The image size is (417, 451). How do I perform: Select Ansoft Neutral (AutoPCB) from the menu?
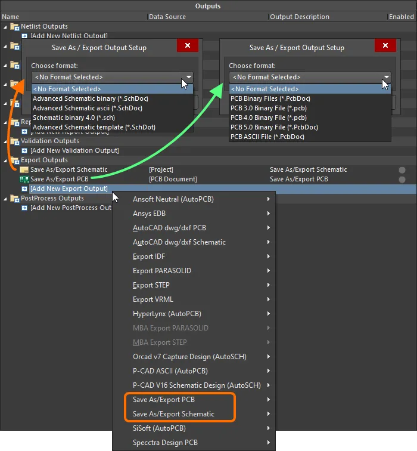tap(194, 199)
